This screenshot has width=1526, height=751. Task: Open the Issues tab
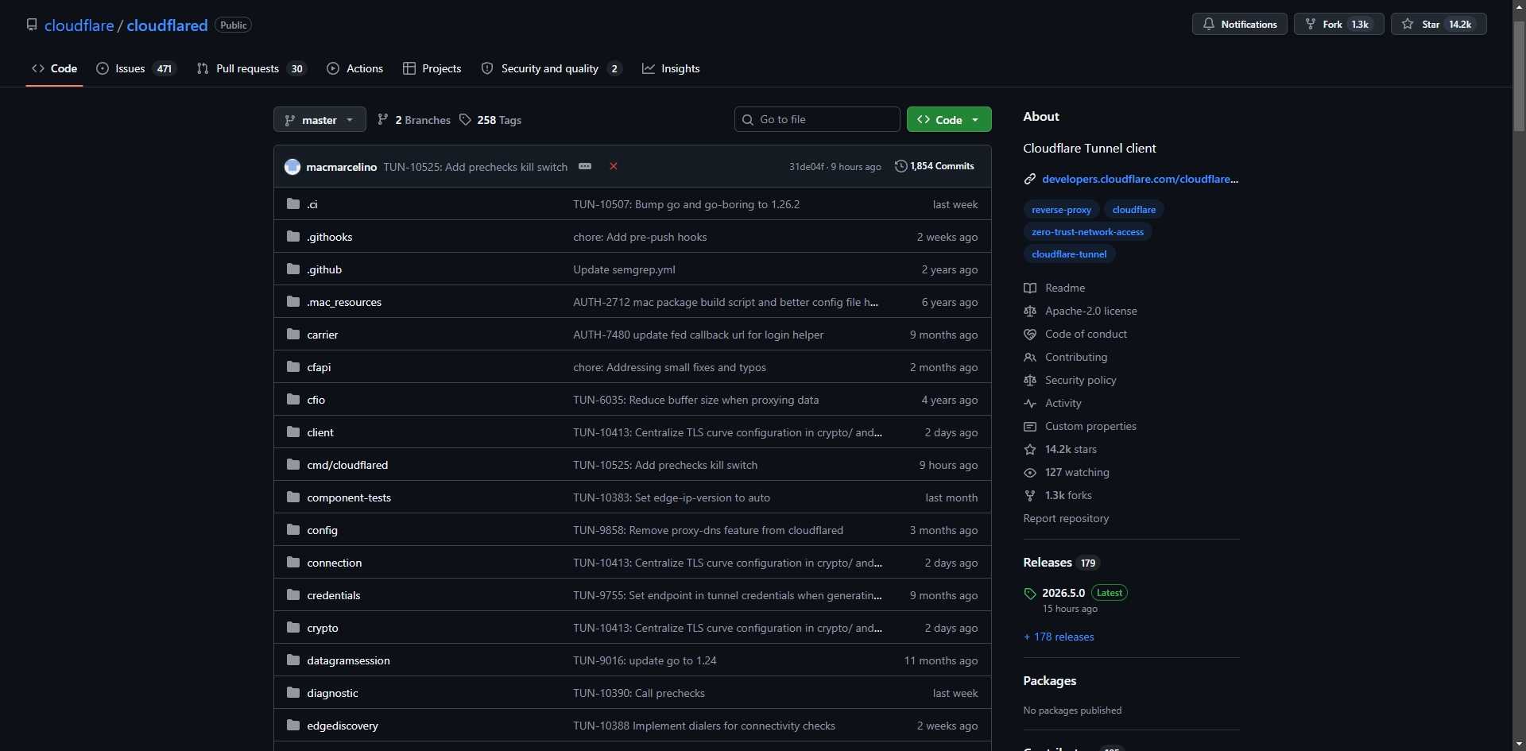tap(136, 68)
